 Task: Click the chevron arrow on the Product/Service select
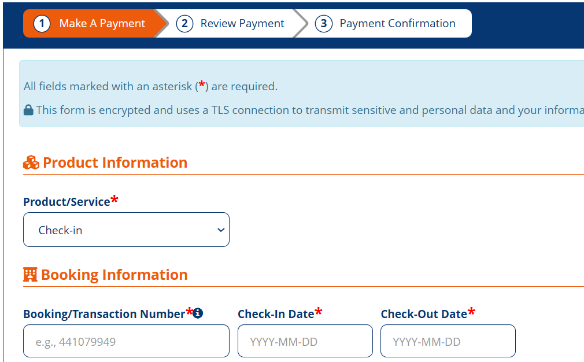(x=220, y=230)
